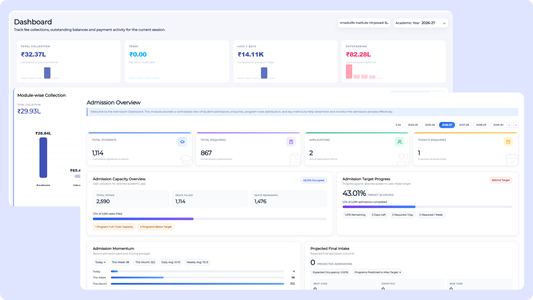Image resolution: width=533 pixels, height=300 pixels.
Task: Click the ₹28.84L bar label
Action: click(x=43, y=133)
